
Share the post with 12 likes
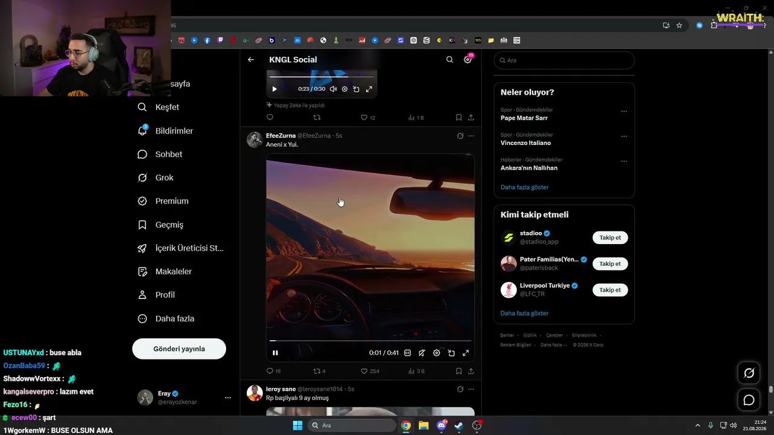pos(471,117)
